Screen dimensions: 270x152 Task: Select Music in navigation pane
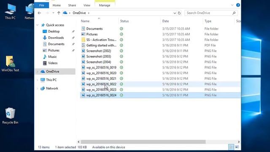click(52, 57)
